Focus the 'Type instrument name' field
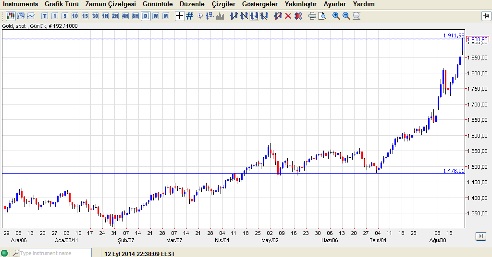The height and width of the screenshot is (257, 492). click(x=56, y=253)
